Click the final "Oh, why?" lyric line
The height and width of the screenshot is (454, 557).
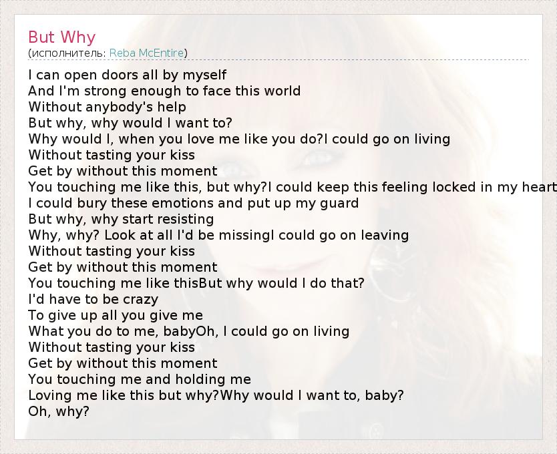(x=59, y=411)
